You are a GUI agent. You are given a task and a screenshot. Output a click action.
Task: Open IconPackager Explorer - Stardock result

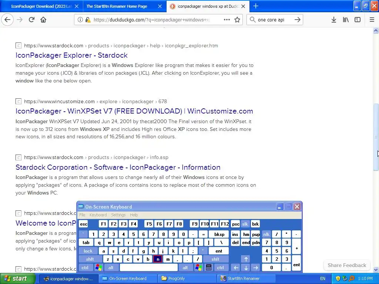click(71, 55)
